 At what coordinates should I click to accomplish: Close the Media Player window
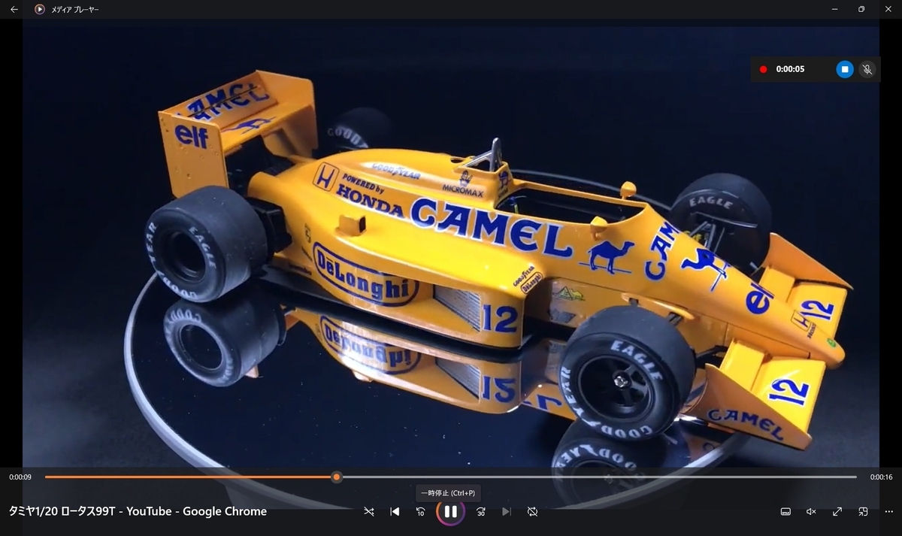pyautogui.click(x=888, y=9)
